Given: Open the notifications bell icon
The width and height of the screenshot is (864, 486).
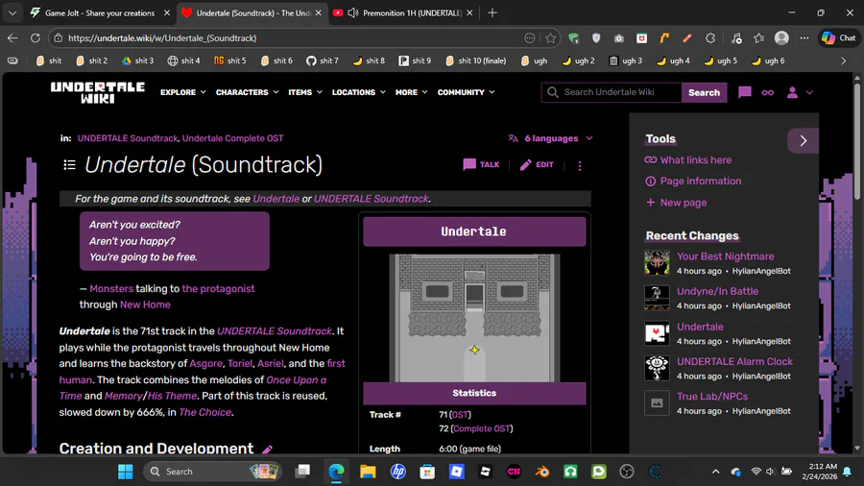Looking at the screenshot, I should [x=848, y=472].
